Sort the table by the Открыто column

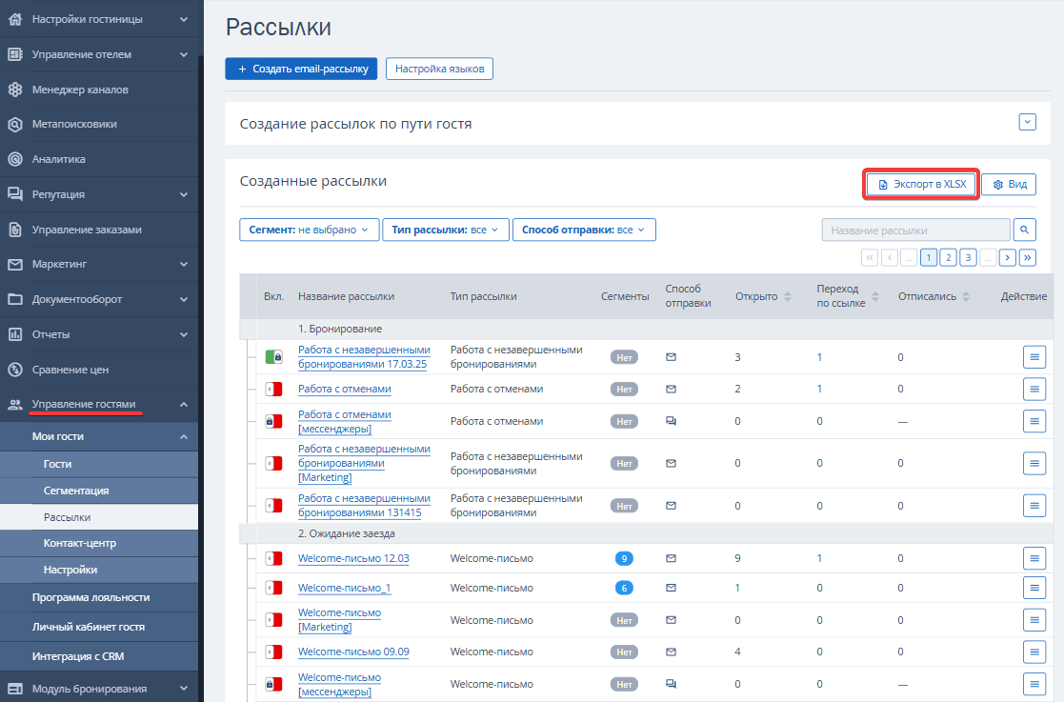click(x=763, y=297)
